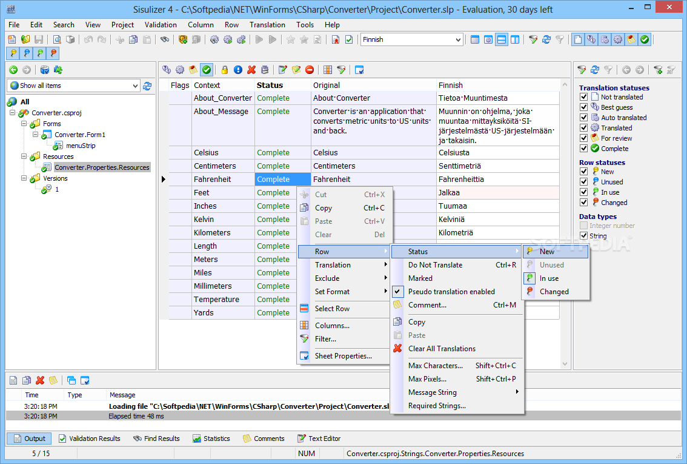Toggle the blue Unused row status pin button

27,53
